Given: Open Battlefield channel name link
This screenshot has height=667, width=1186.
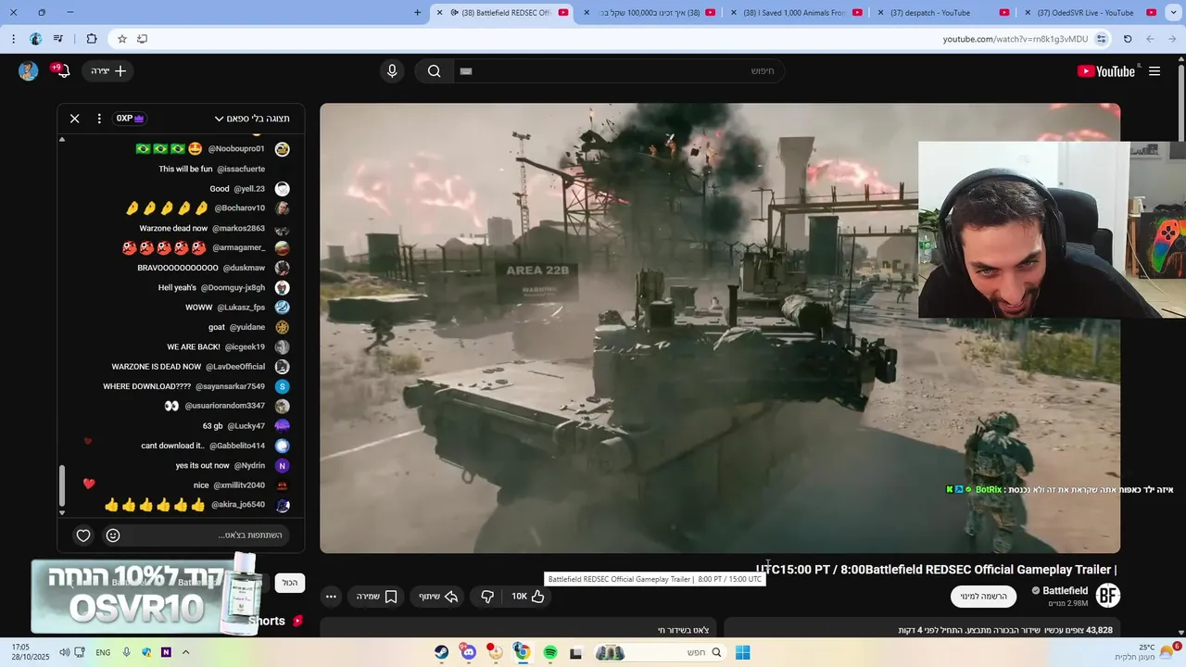Looking at the screenshot, I should (x=1065, y=591).
